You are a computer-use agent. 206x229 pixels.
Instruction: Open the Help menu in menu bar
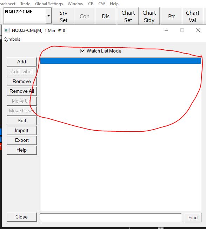[x=114, y=4]
